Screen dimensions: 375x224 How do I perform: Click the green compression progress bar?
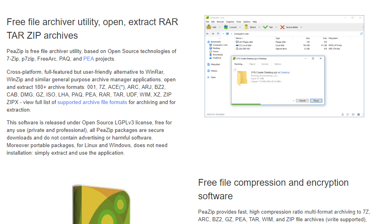pyautogui.click(x=245, y=104)
